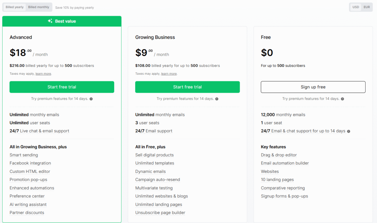Click the info icon beside Free plan trial note
Viewport: 377px width, 223px height.
click(342, 99)
